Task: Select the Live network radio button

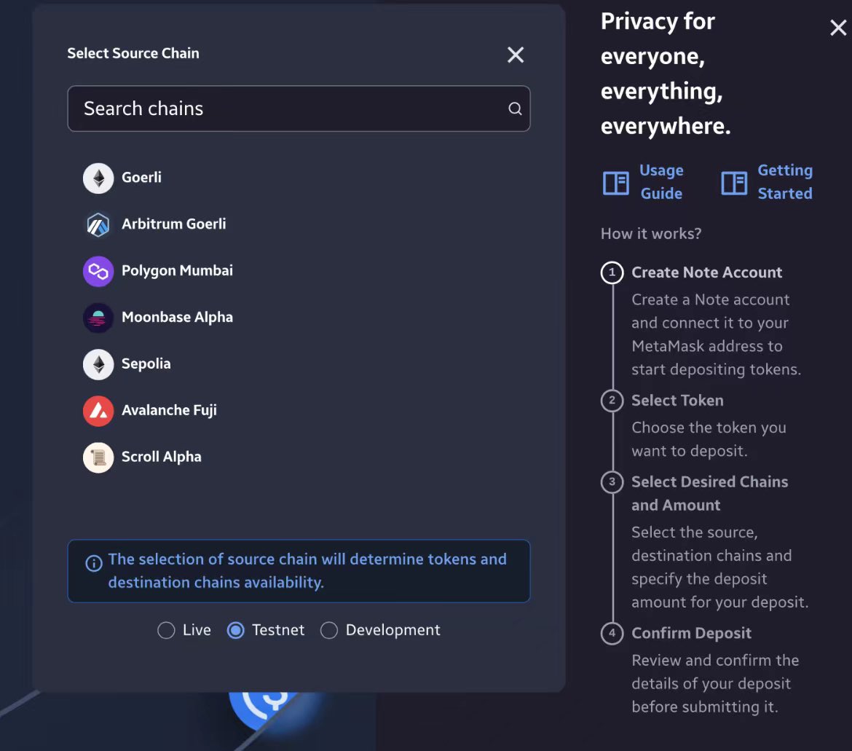Action: [166, 630]
